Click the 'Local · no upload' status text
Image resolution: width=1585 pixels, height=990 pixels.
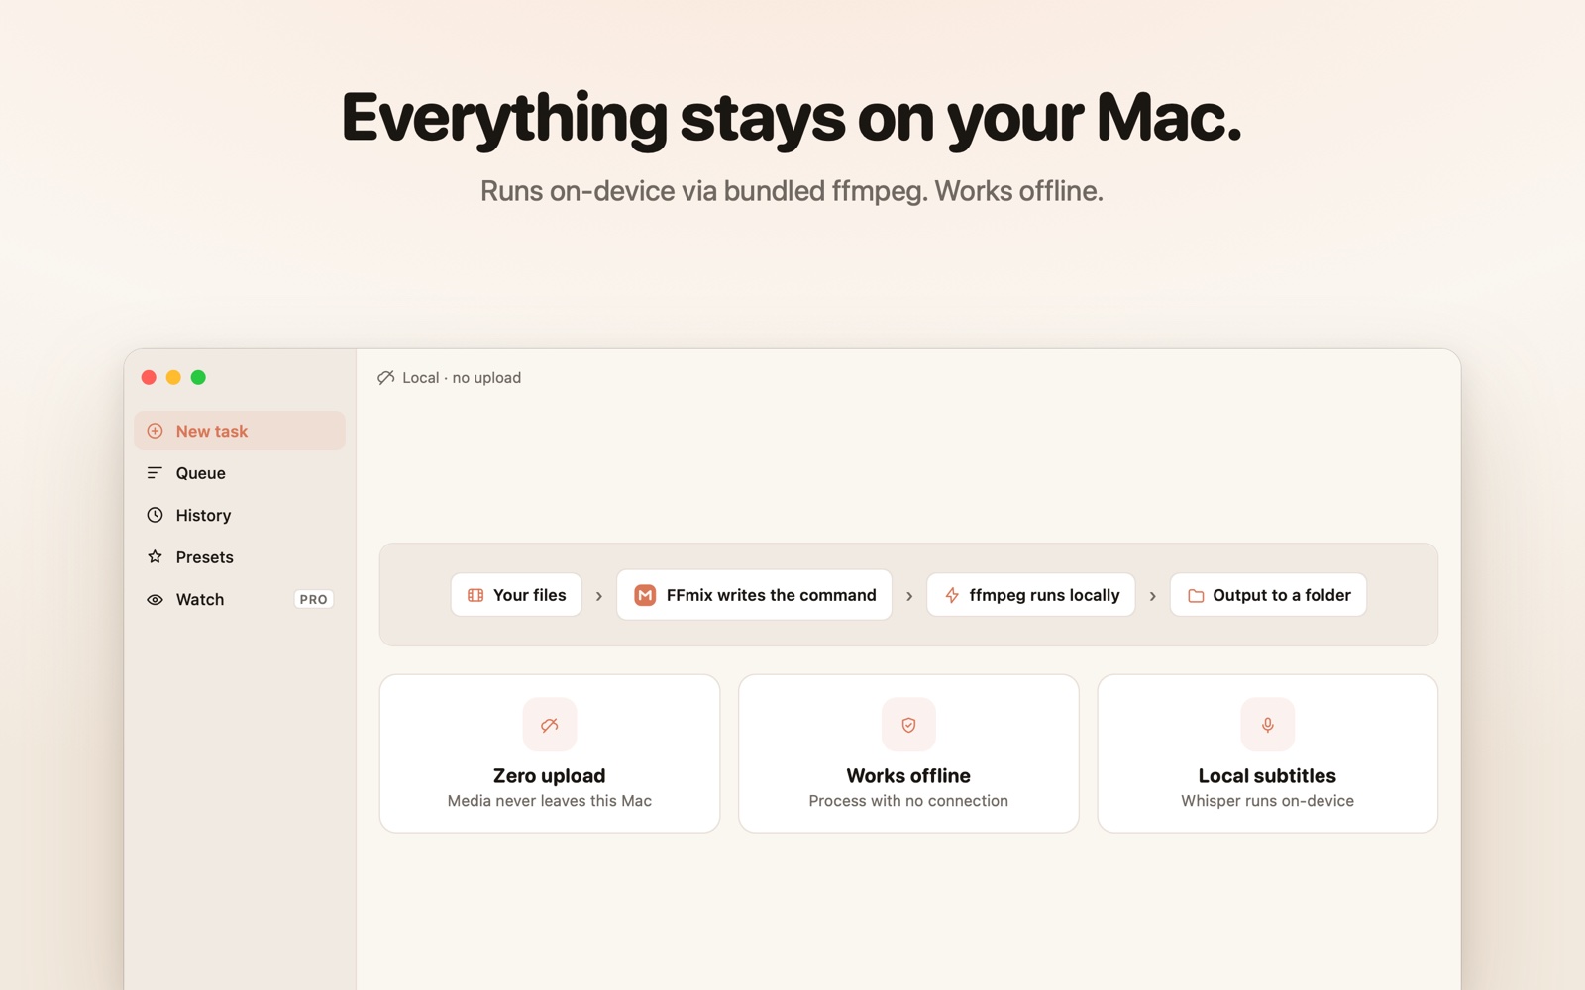(x=462, y=377)
